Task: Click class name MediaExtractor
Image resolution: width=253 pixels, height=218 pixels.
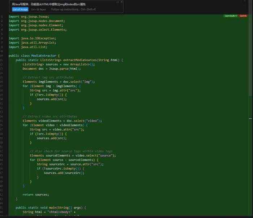Action: [x=44, y=56]
